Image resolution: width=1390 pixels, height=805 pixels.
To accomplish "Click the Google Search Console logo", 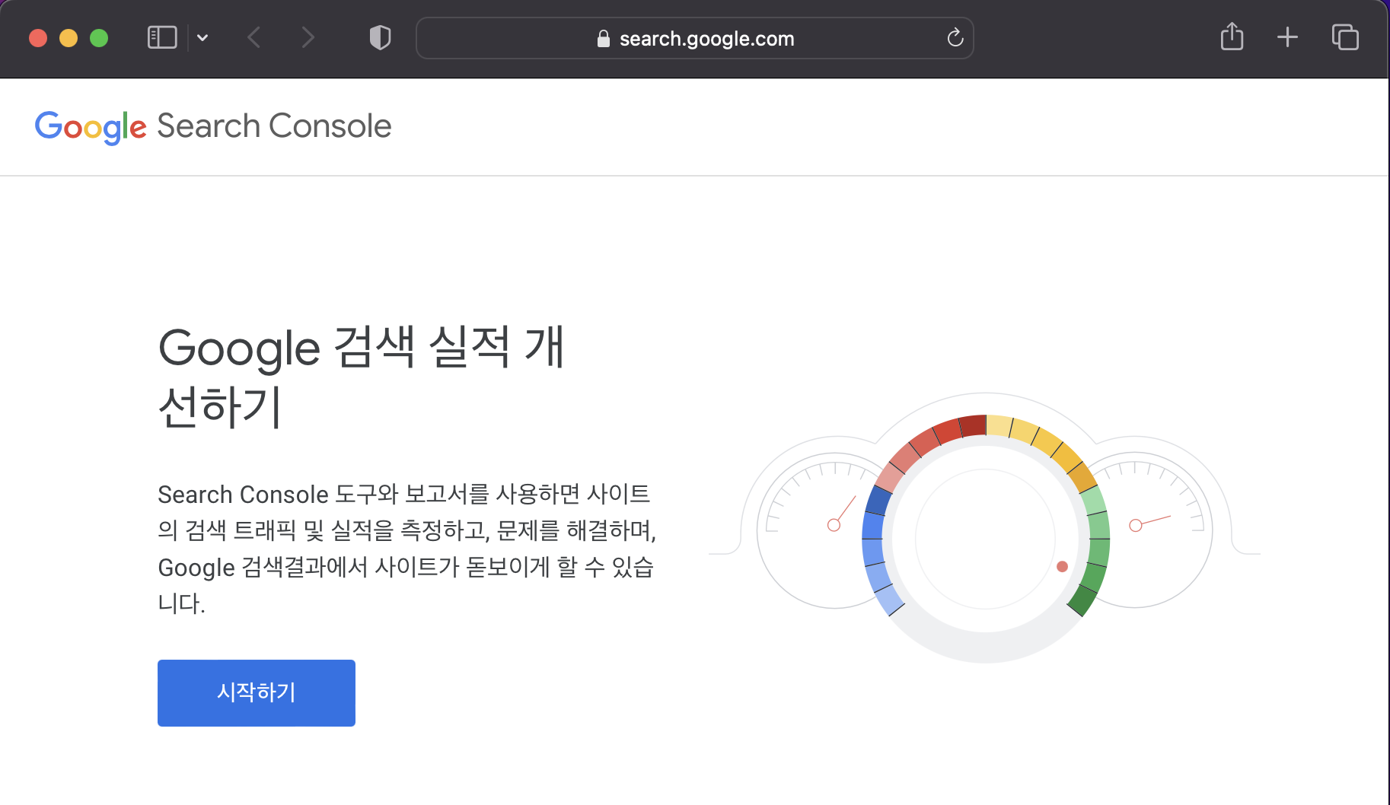I will click(213, 126).
